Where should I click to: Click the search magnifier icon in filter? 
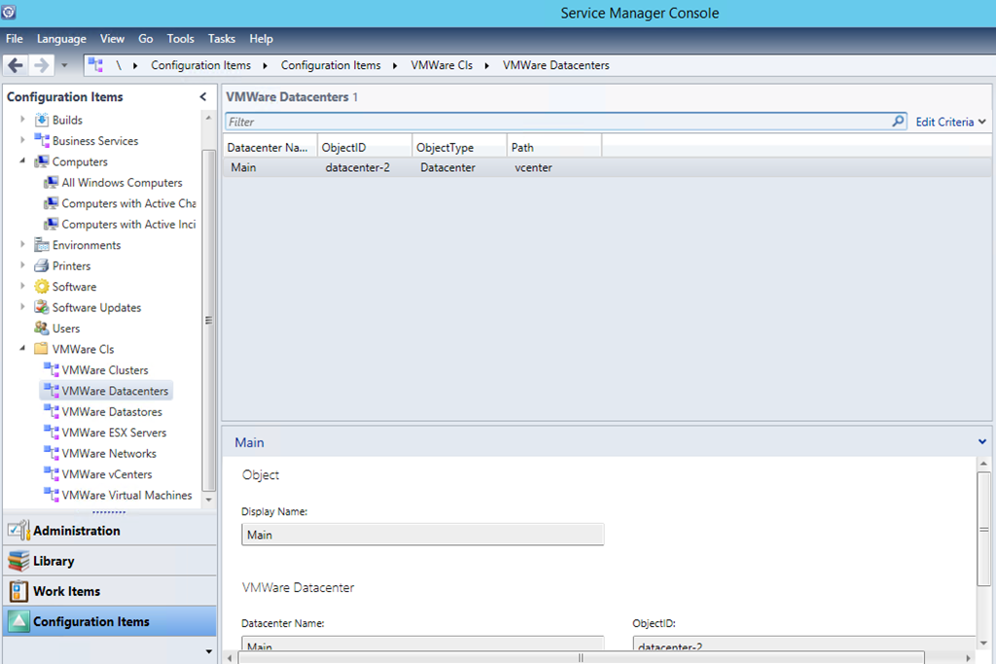898,122
